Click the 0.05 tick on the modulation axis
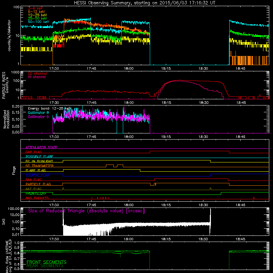This screenshot has width=273, height=273. pyautogui.click(x=16, y=126)
